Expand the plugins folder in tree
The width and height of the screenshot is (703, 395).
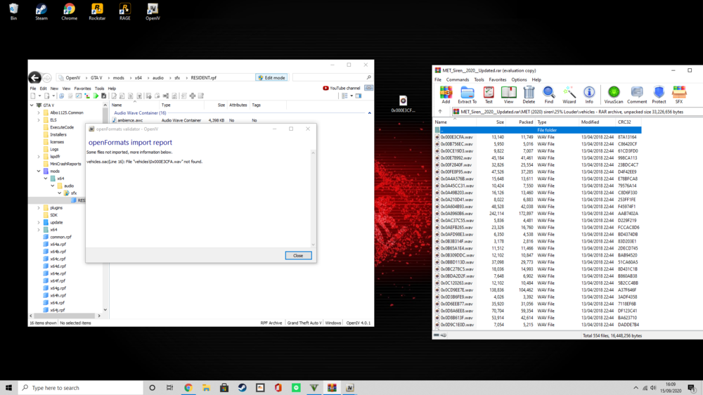pos(39,208)
